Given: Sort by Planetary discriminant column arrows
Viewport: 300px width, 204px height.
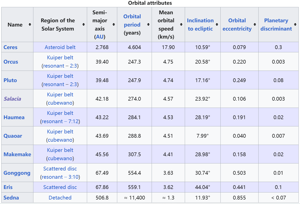Looking at the screenshot, I should pos(295,25).
